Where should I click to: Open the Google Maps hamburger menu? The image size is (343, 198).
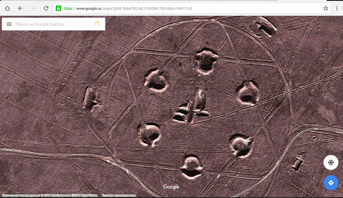9,24
